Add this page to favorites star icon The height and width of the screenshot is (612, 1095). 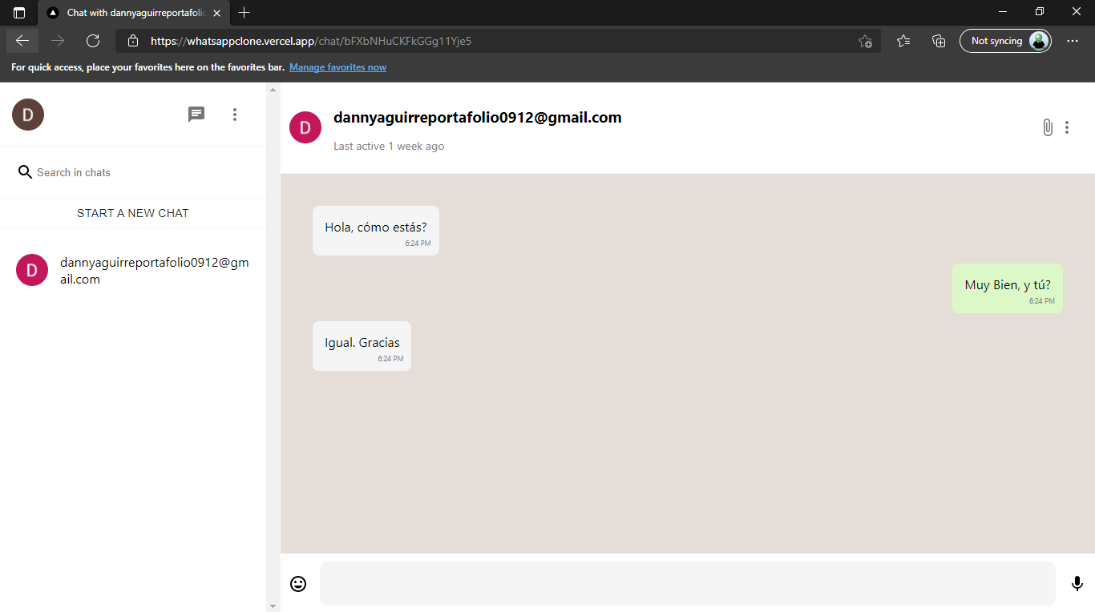(865, 41)
